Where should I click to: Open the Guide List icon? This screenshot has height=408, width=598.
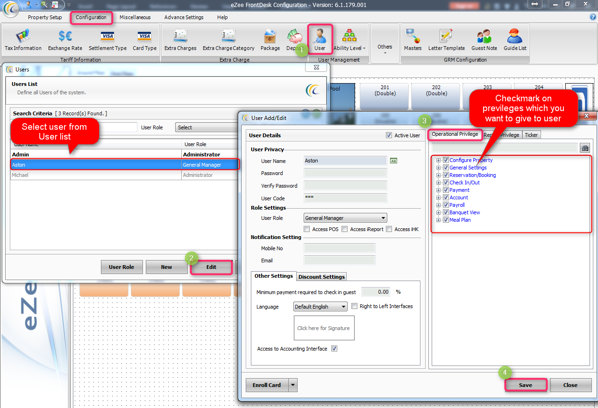tap(515, 40)
